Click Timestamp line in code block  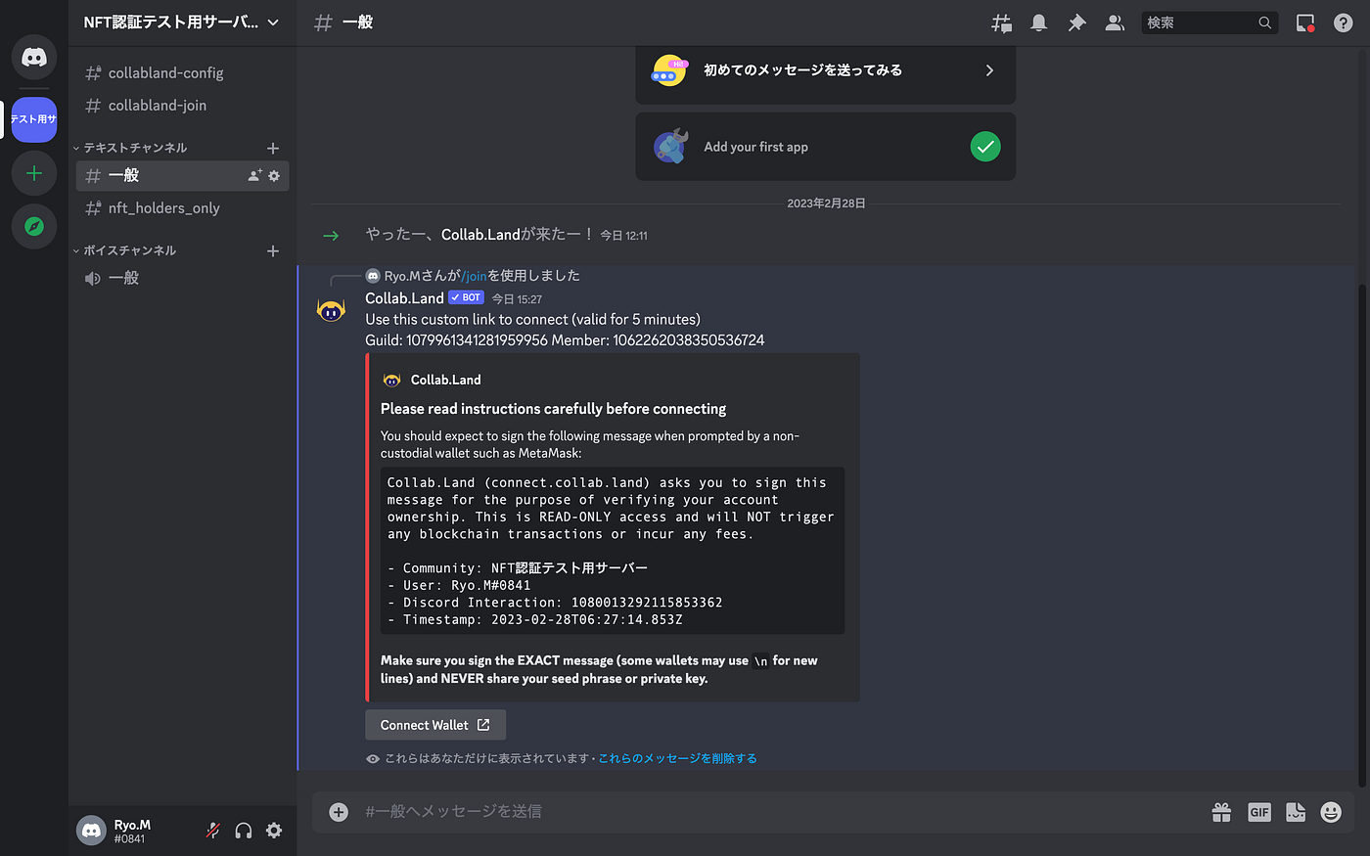tap(535, 620)
